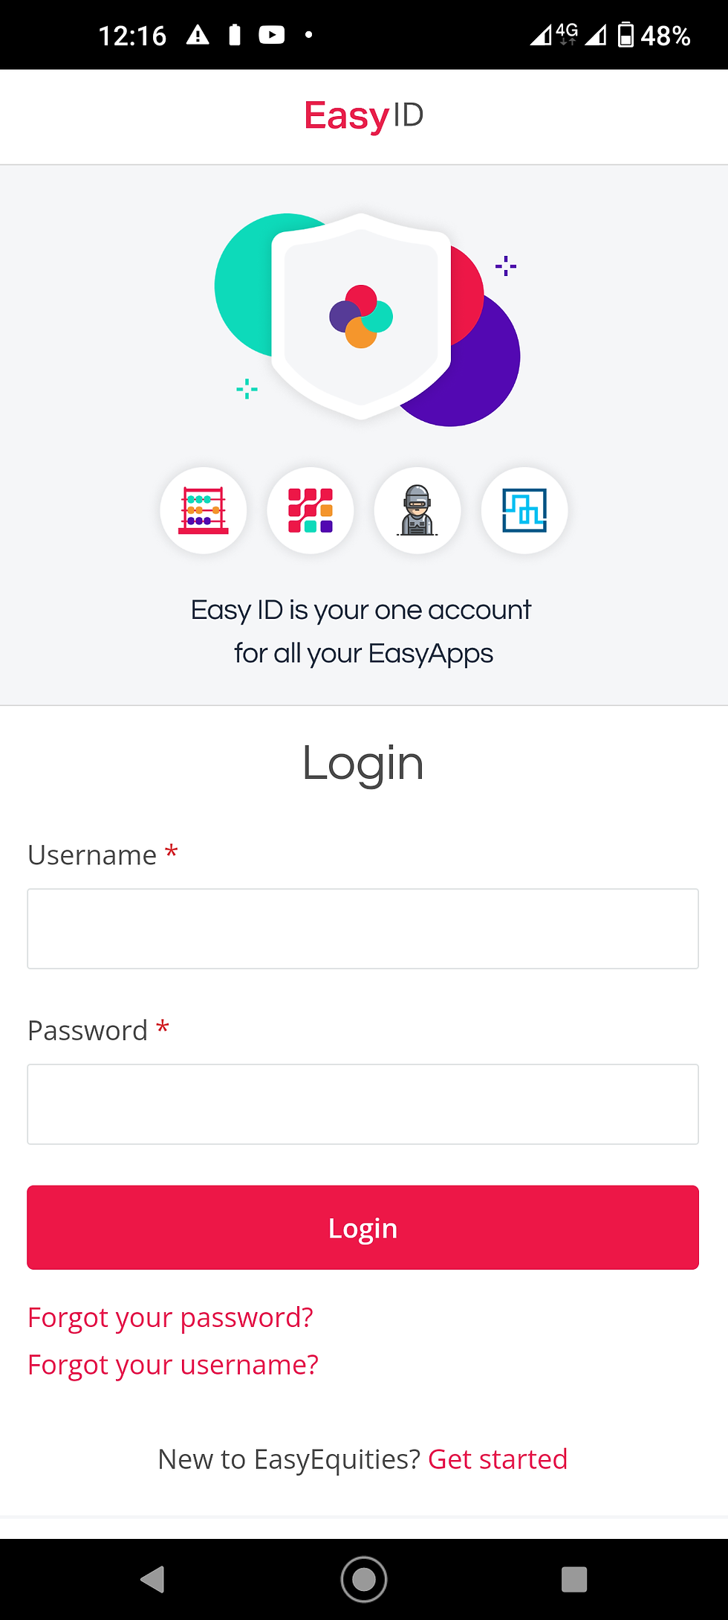Tap the EasyID logo at the top
728x1620 pixels.
pos(363,115)
